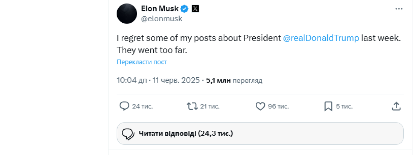This screenshot has height=155, width=414.
Task: Open the @realDonaldTrump mention link
Action: 321,38
